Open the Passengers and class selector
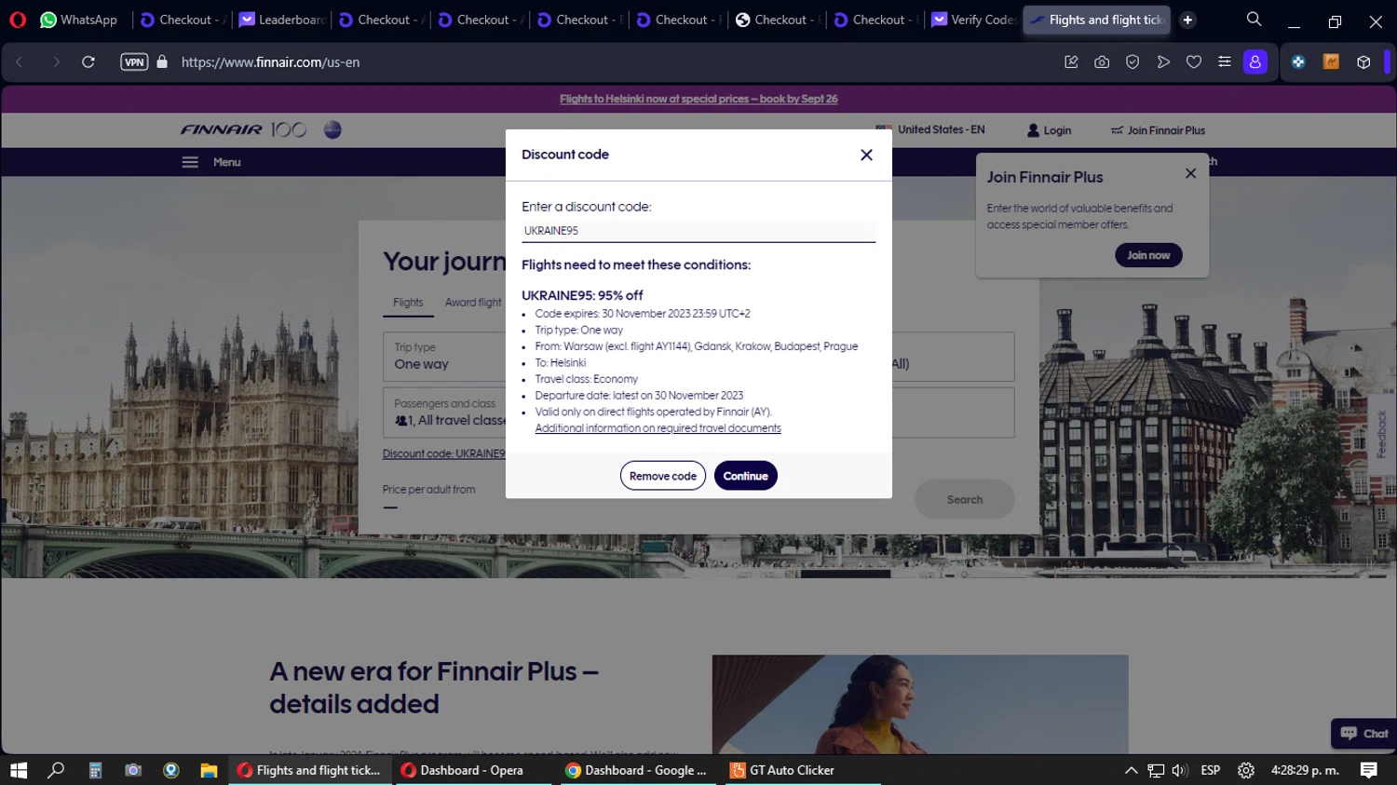Screen dimensions: 1397x785 point(444,413)
